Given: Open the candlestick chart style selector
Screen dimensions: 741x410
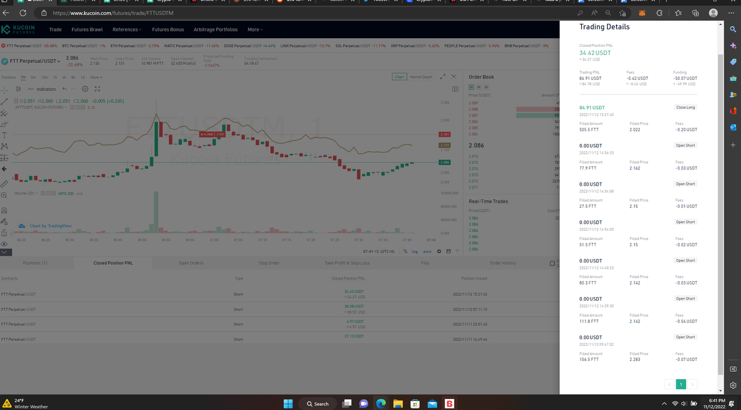Looking at the screenshot, I should (x=19, y=89).
